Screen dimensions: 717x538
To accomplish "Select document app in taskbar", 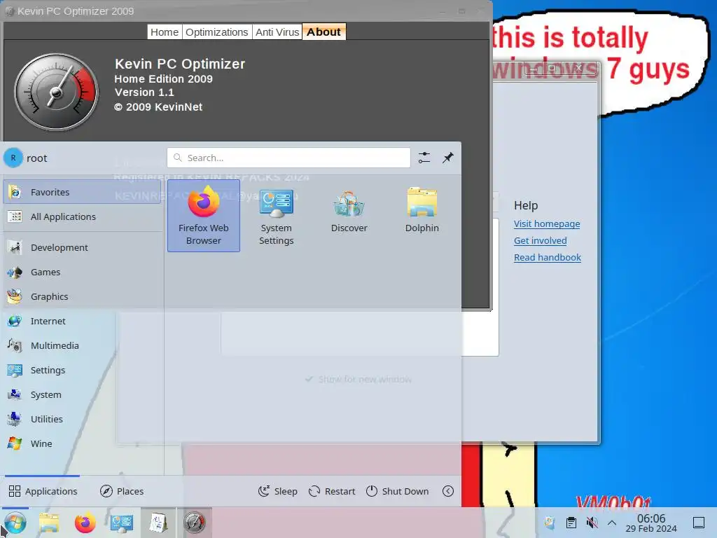I will pyautogui.click(x=158, y=523).
